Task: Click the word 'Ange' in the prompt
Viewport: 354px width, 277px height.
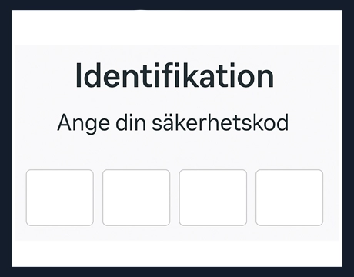Action: 83,124
